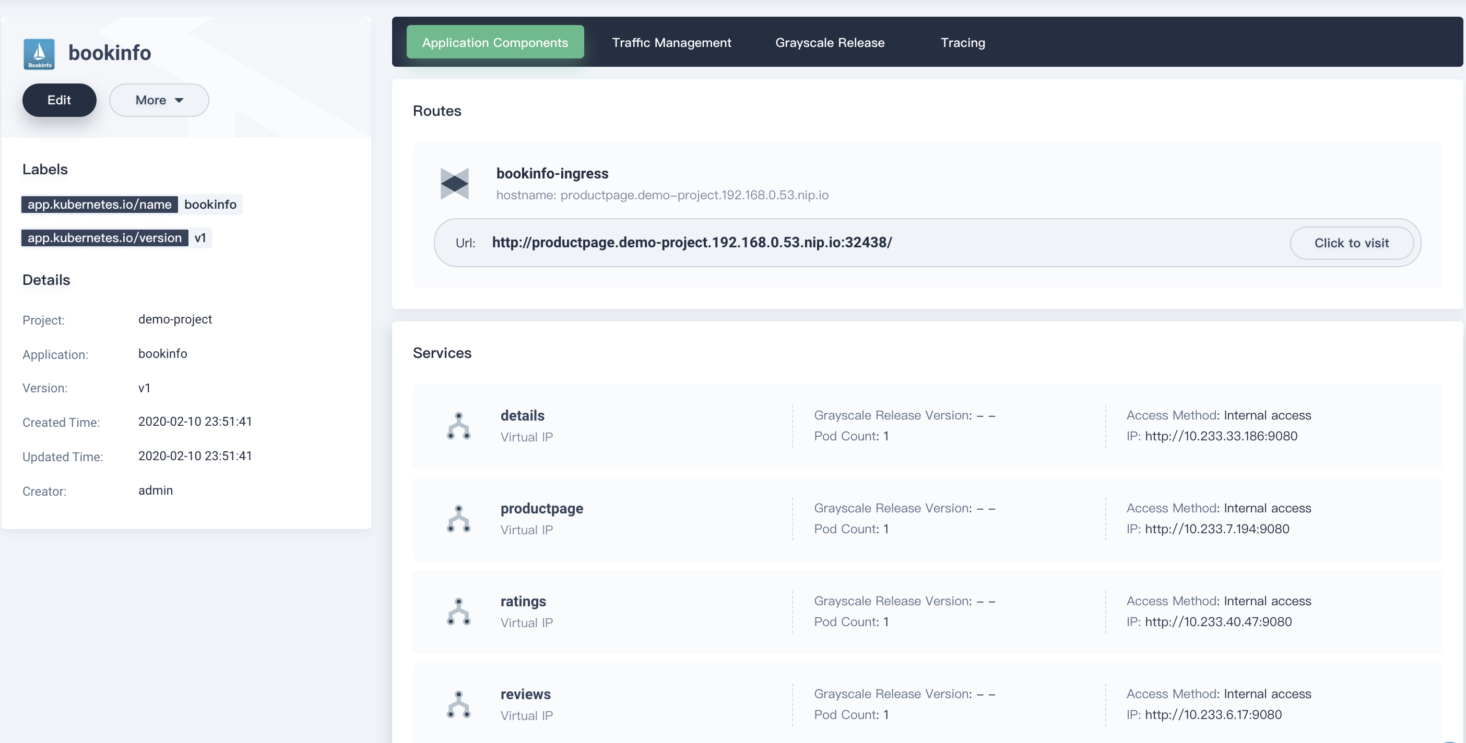Click the Routes section heading
This screenshot has height=743, width=1466.
pyautogui.click(x=436, y=111)
